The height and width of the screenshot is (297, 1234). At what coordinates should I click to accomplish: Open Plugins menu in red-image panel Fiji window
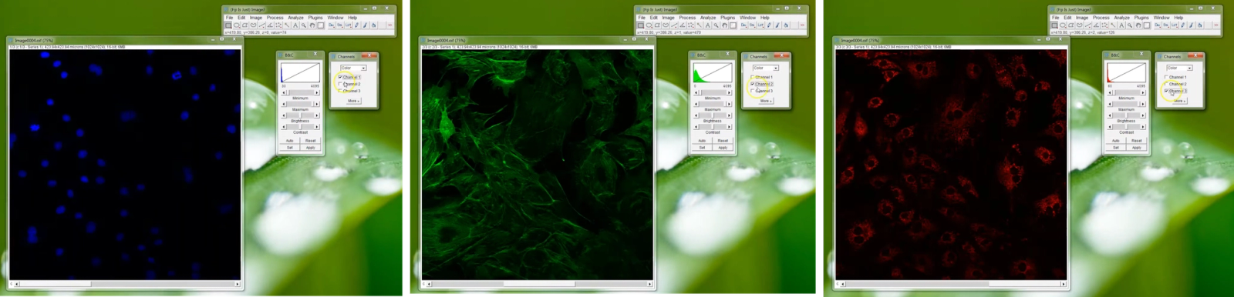(1141, 18)
